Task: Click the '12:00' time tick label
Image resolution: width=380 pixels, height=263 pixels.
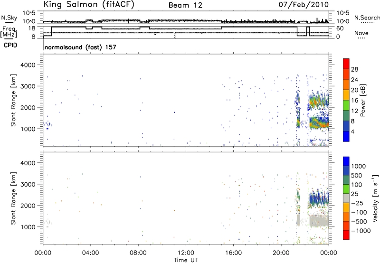Action: pos(186,253)
